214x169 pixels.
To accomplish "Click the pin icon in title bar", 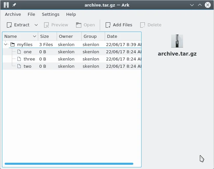I will pyautogui.click(x=14, y=5).
